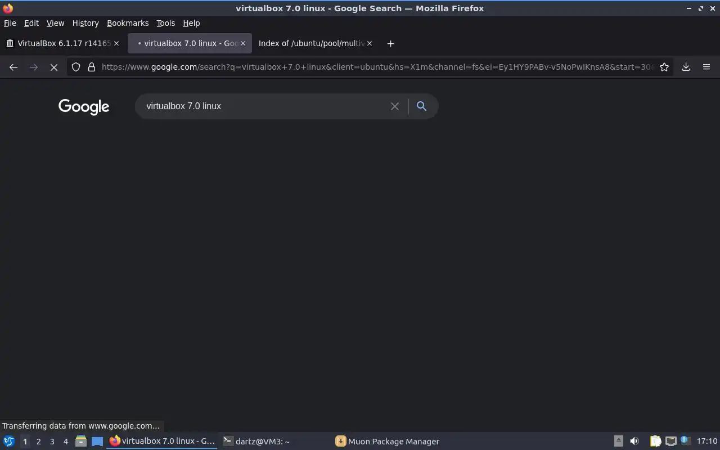Close the Firefox window
Viewport: 720px width, 450px height.
point(712,8)
